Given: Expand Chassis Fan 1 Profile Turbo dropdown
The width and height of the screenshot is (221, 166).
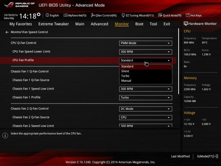Looking at the screenshot, I should (x=146, y=98).
